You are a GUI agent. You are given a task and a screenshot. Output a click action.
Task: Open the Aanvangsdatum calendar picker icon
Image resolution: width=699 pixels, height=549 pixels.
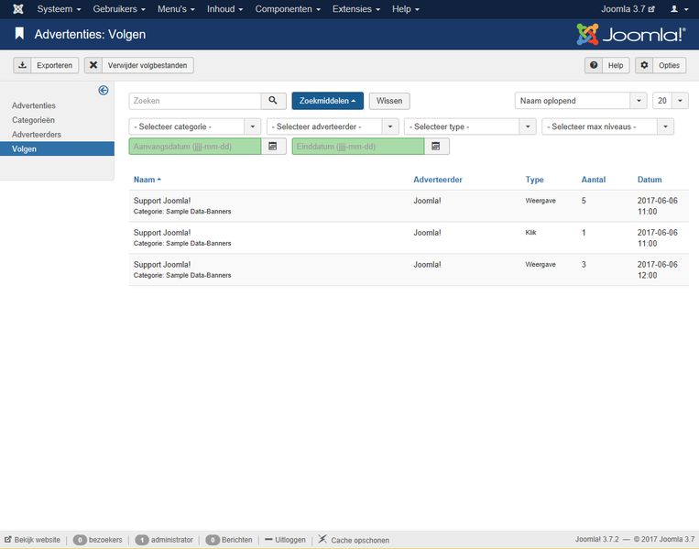pos(273,147)
